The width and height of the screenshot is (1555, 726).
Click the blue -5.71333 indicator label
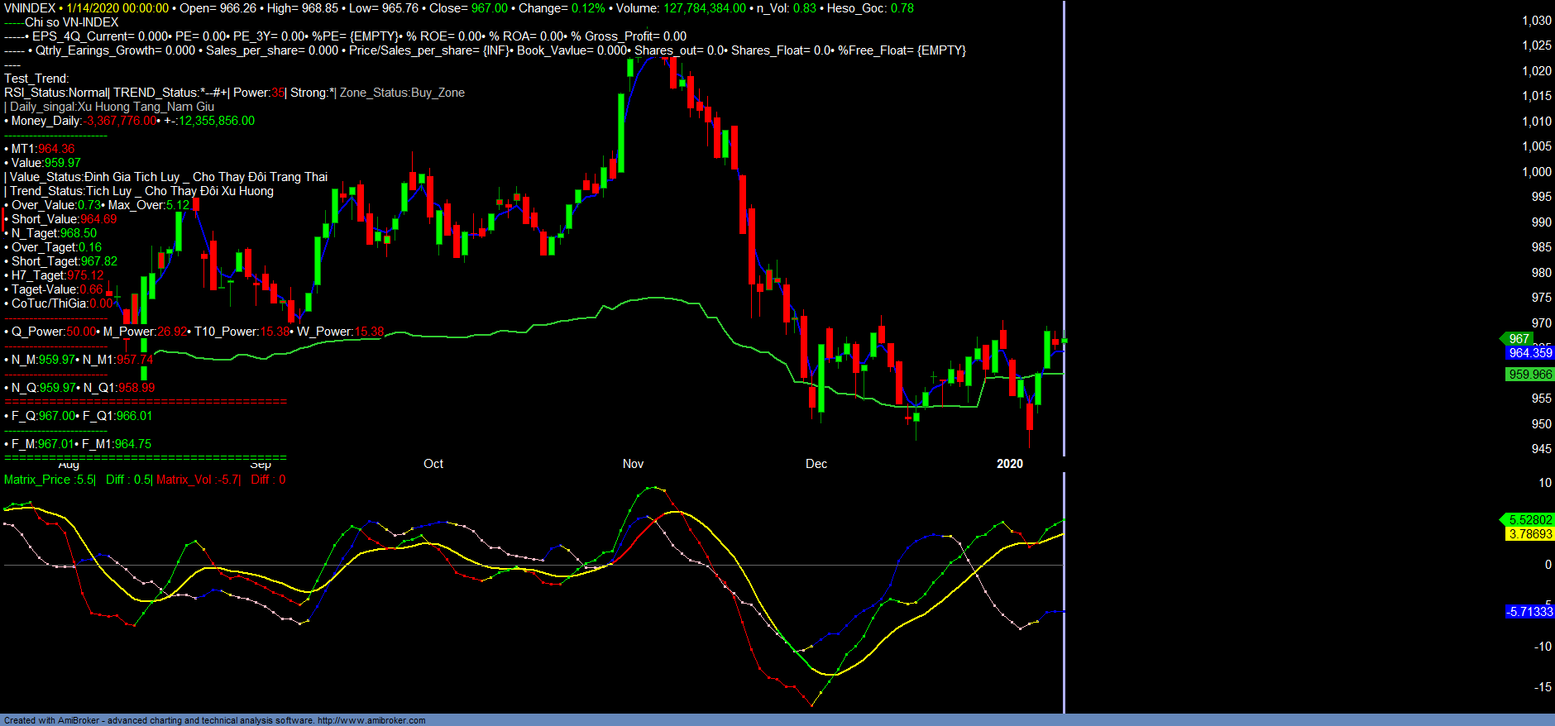point(1529,612)
